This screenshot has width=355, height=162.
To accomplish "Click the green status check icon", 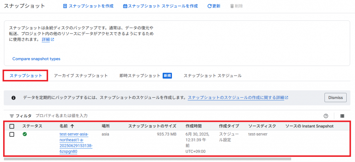I will click(25, 134).
